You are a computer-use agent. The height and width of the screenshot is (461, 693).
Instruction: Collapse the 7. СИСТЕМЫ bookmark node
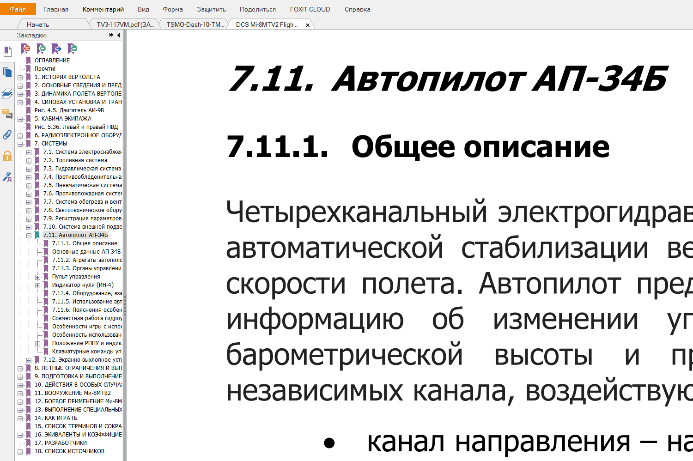point(20,144)
